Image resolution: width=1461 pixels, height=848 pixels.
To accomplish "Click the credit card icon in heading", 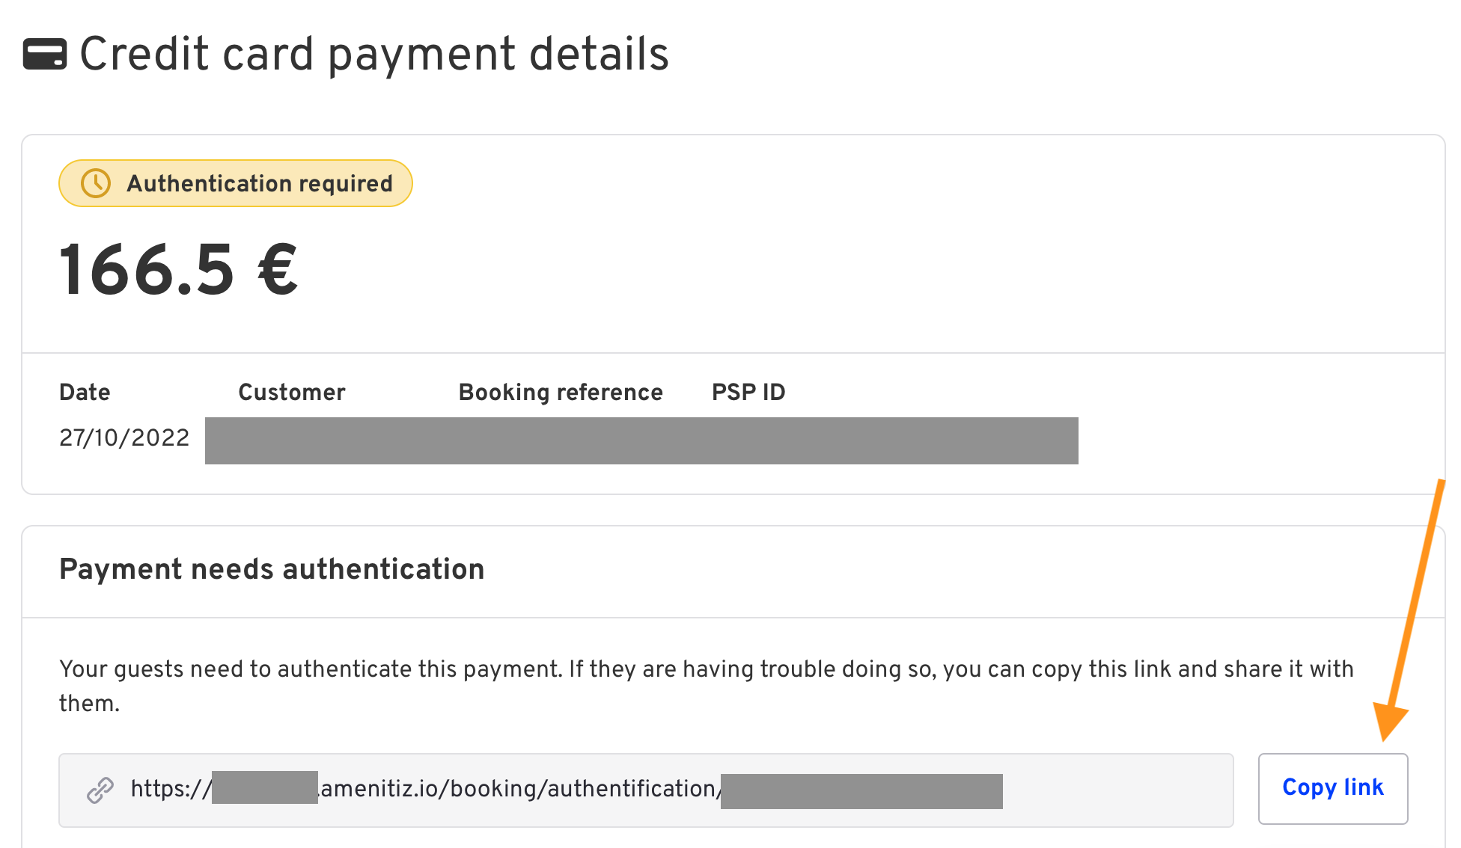I will (x=45, y=54).
